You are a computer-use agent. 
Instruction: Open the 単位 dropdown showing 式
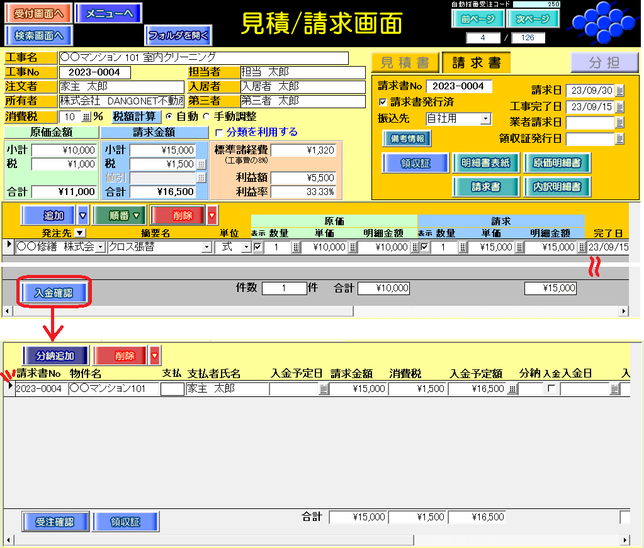(x=246, y=248)
